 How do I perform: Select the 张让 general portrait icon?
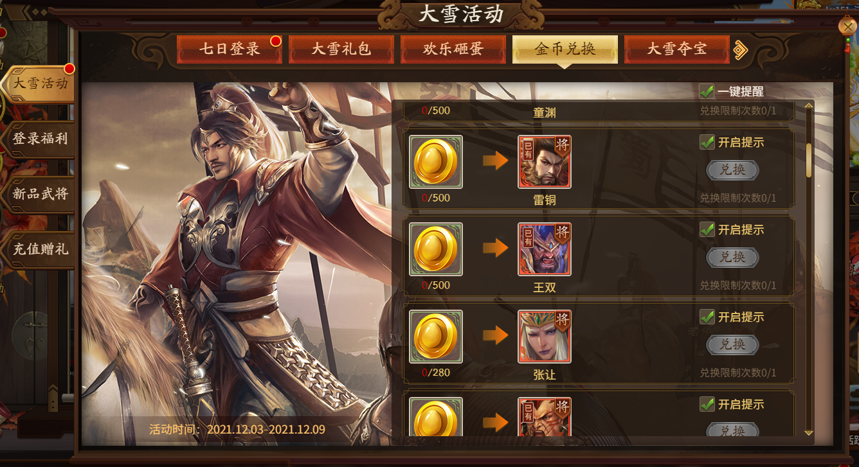coord(545,337)
